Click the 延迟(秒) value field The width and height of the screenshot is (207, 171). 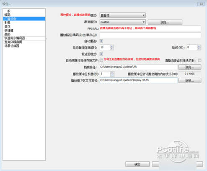point(192,47)
